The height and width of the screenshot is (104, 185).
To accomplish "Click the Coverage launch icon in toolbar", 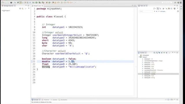I will [x=40, y=3].
